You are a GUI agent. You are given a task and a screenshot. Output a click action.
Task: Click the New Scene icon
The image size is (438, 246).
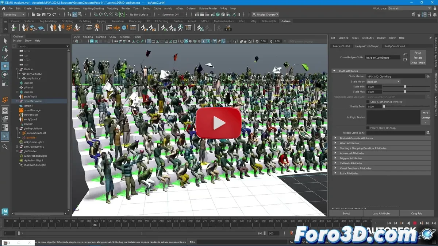tap(33, 15)
